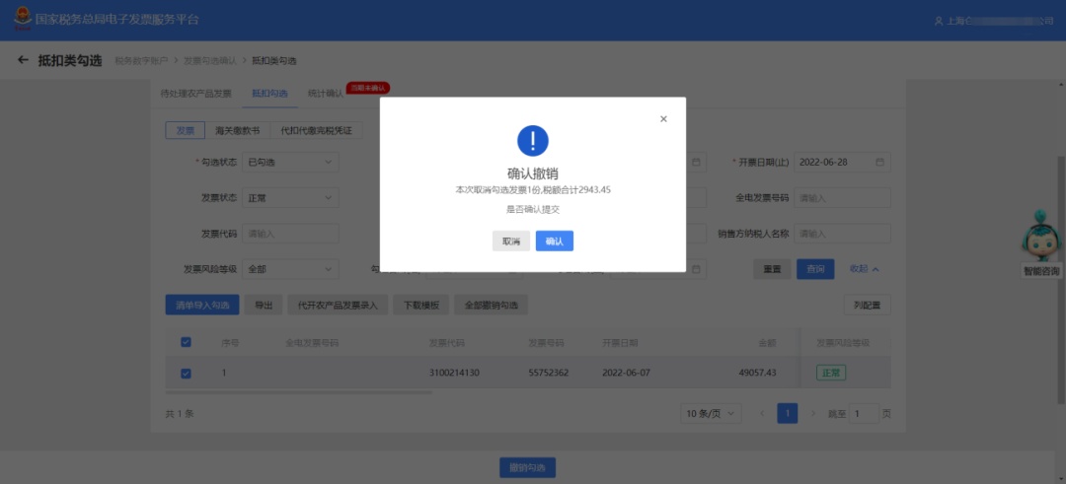The height and width of the screenshot is (484, 1066).
Task: Click the previous page arrow
Action: tap(761, 413)
